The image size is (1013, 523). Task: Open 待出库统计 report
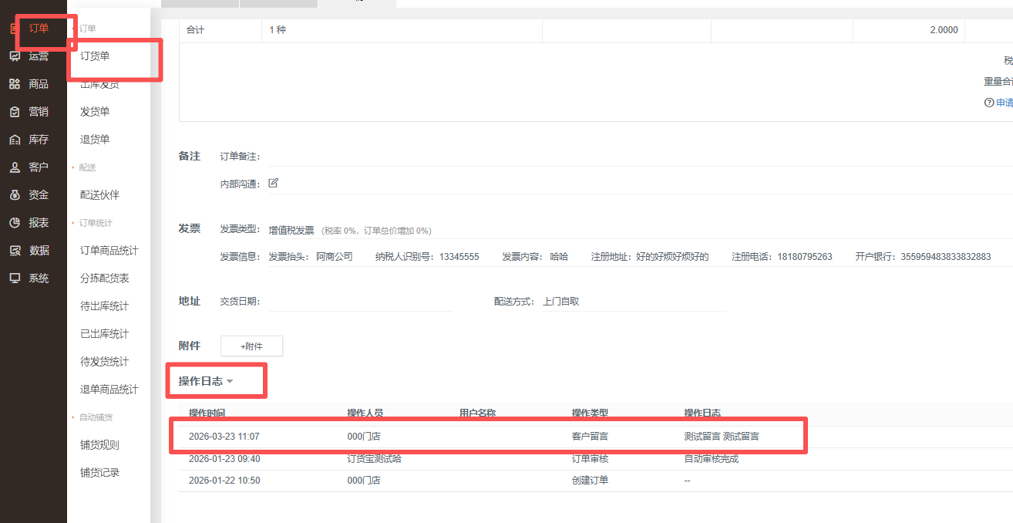click(x=105, y=306)
